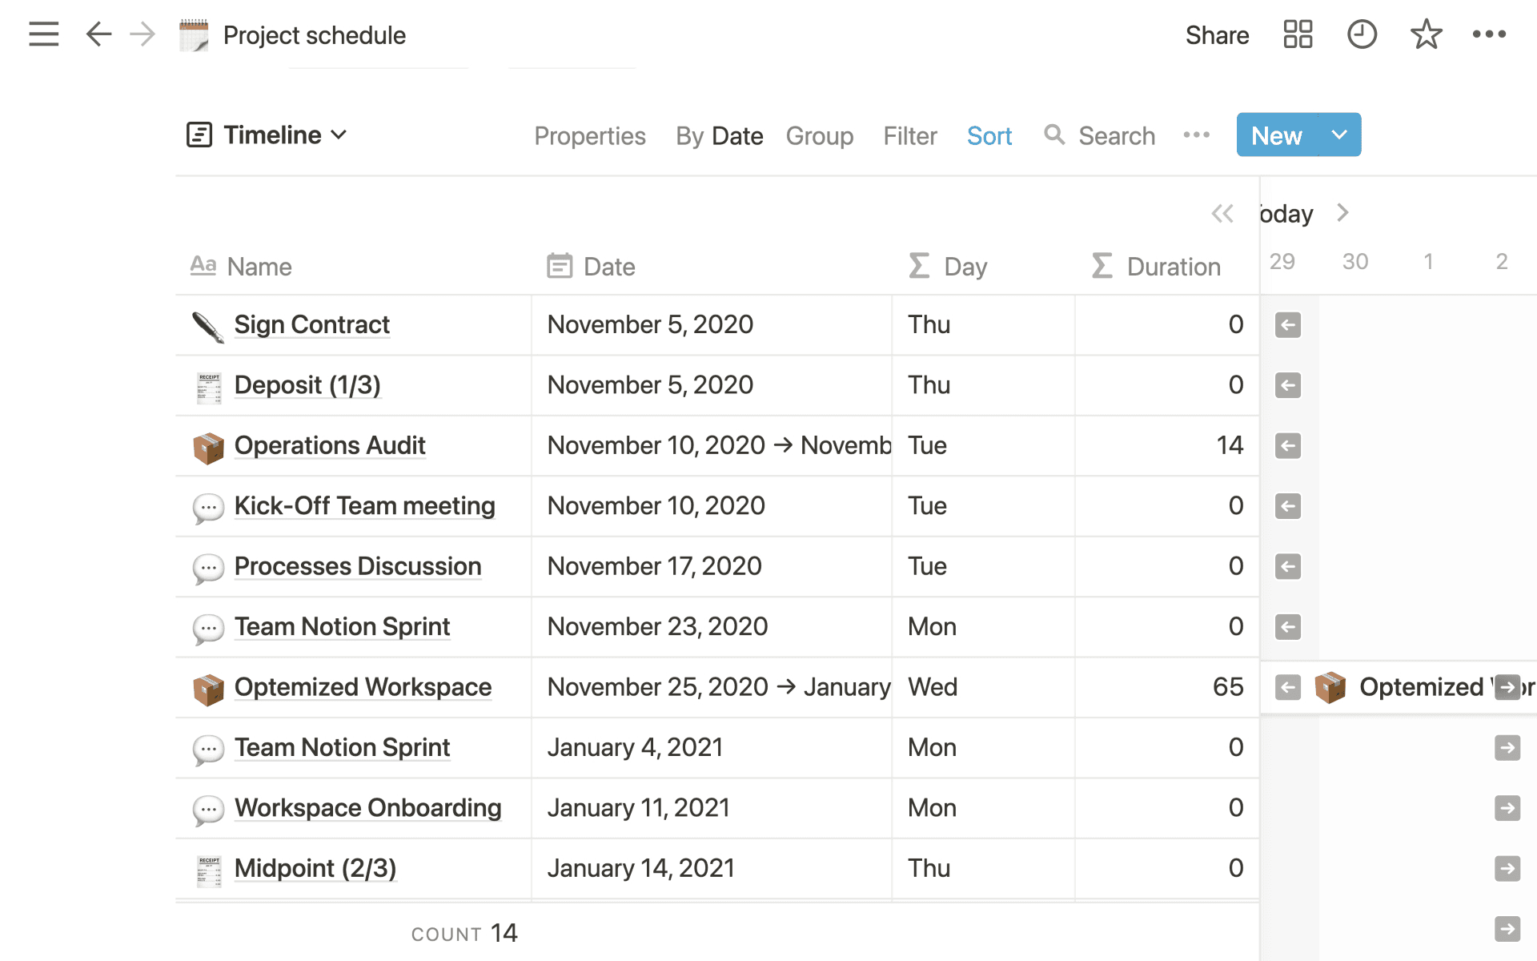The image size is (1537, 961).
Task: Click the right arrow beside Midpoint (2/3) row
Action: (1508, 868)
